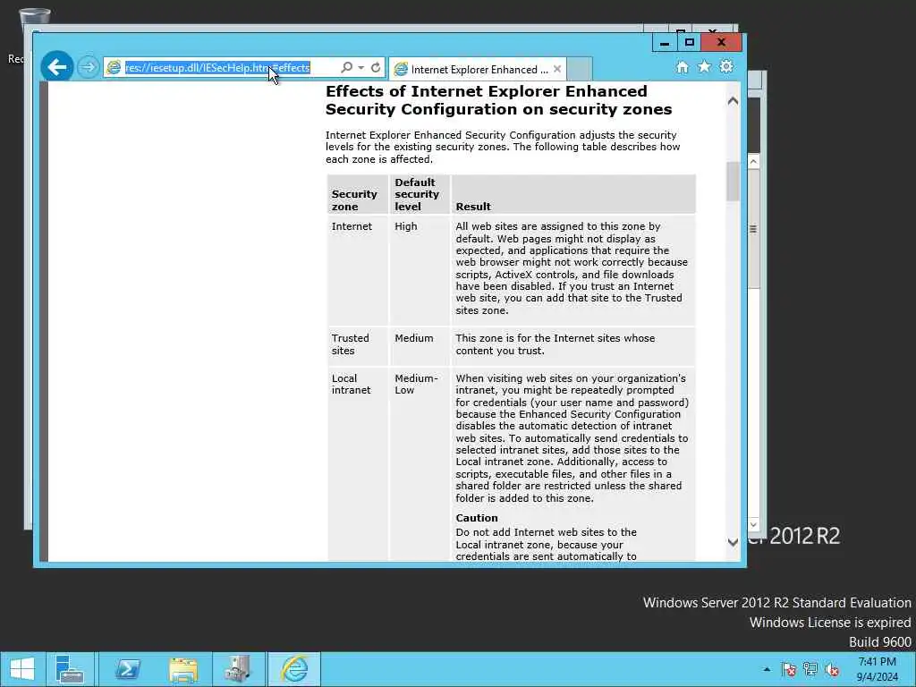
Task: Go back with the Internet Explorer back arrow
Action: pos(56,67)
